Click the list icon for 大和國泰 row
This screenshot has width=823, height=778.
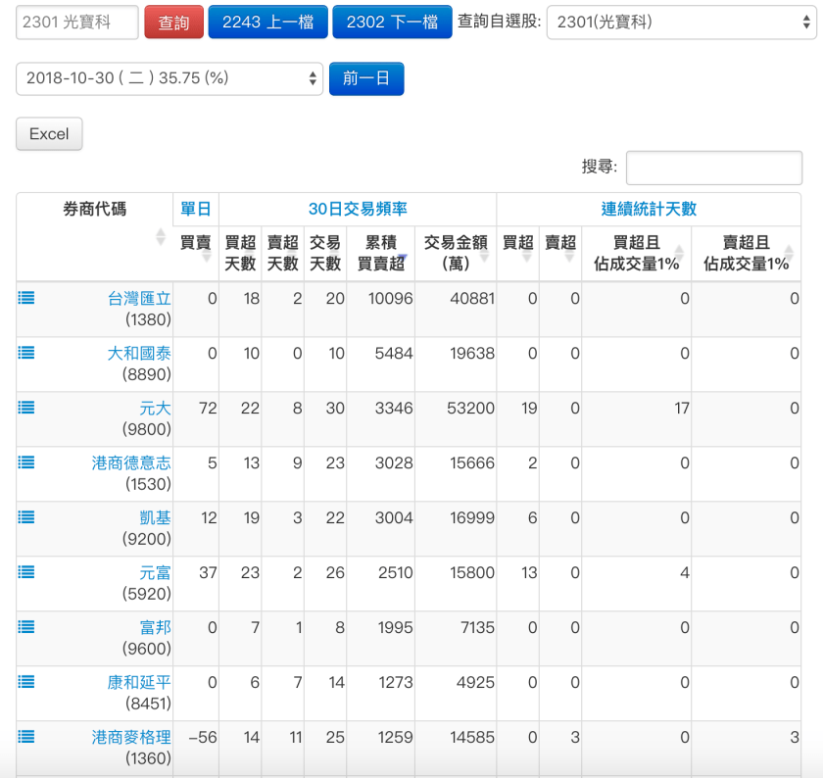25,354
